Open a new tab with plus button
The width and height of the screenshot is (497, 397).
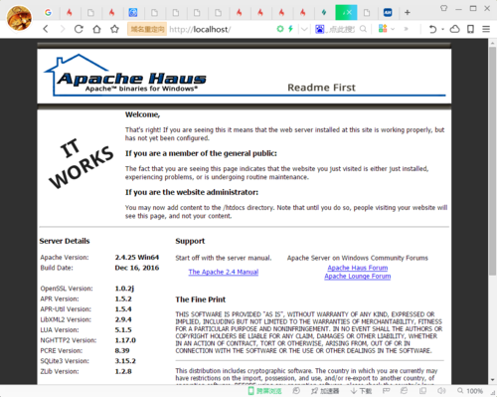(408, 13)
